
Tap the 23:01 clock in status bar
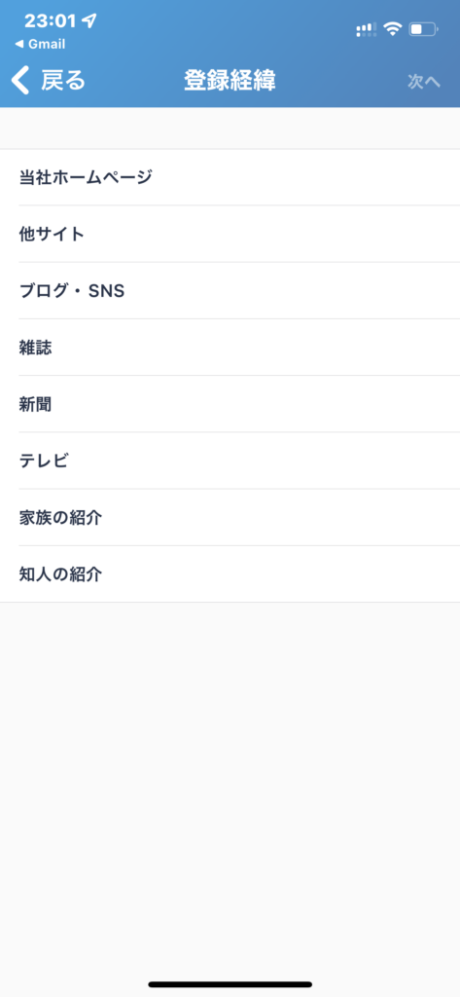pyautogui.click(x=51, y=21)
